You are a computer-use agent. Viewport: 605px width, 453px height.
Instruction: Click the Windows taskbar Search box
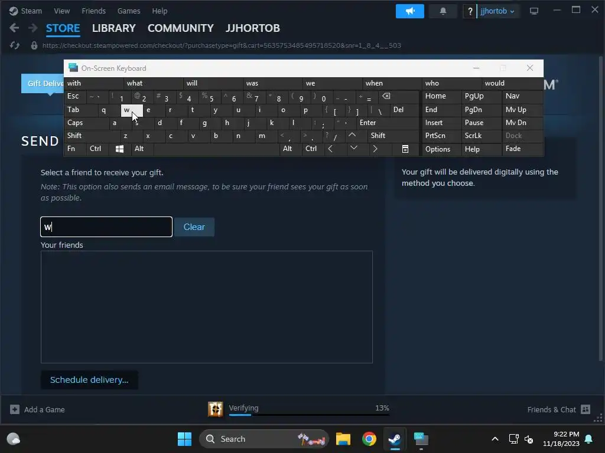tap(264, 439)
